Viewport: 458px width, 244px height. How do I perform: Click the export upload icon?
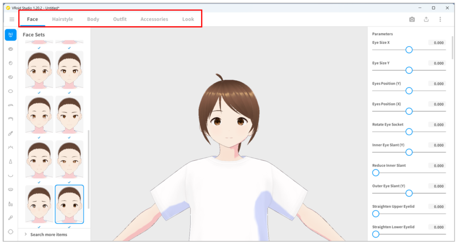[x=426, y=19]
